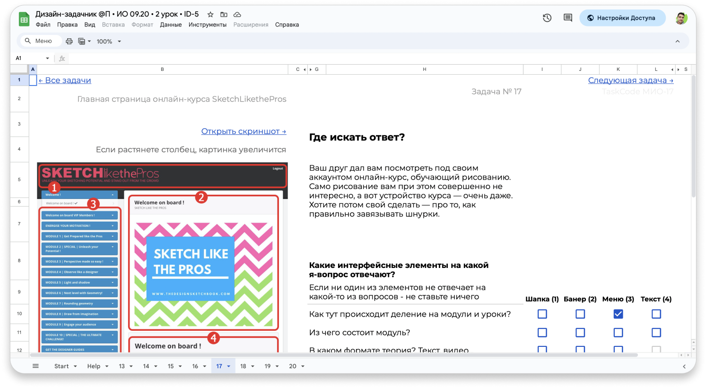Image resolution: width=706 pixels, height=388 pixels.
Task: Click the print icon
Action: (69, 41)
